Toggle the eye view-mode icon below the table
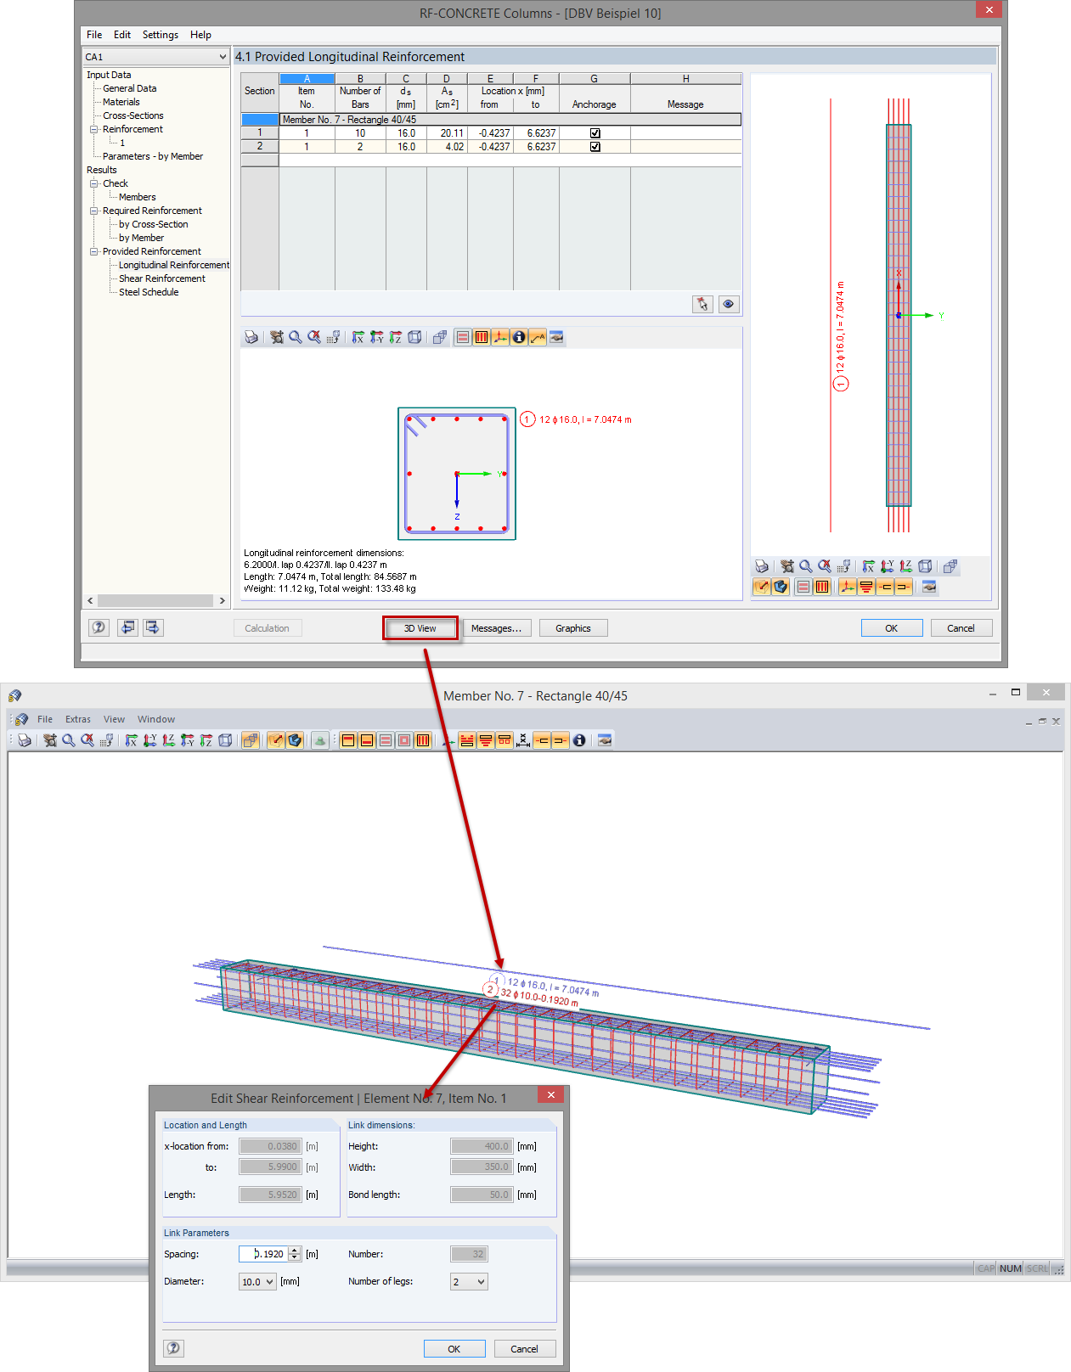The image size is (1071, 1372). (x=729, y=304)
